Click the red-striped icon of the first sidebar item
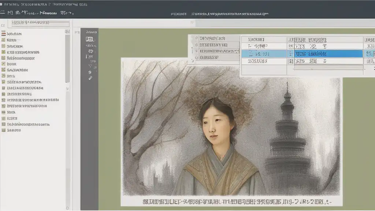The height and width of the screenshot is (211, 375). click(x=3, y=34)
